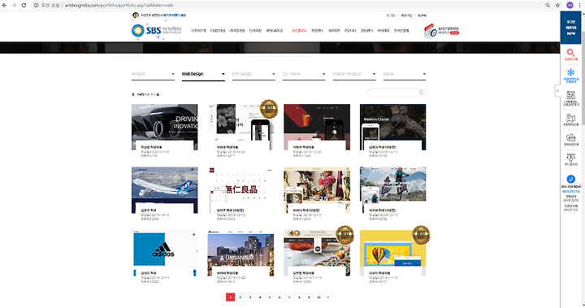Open the sushi food portfolio thumbnail
This screenshot has width=585, height=308.
(317, 253)
